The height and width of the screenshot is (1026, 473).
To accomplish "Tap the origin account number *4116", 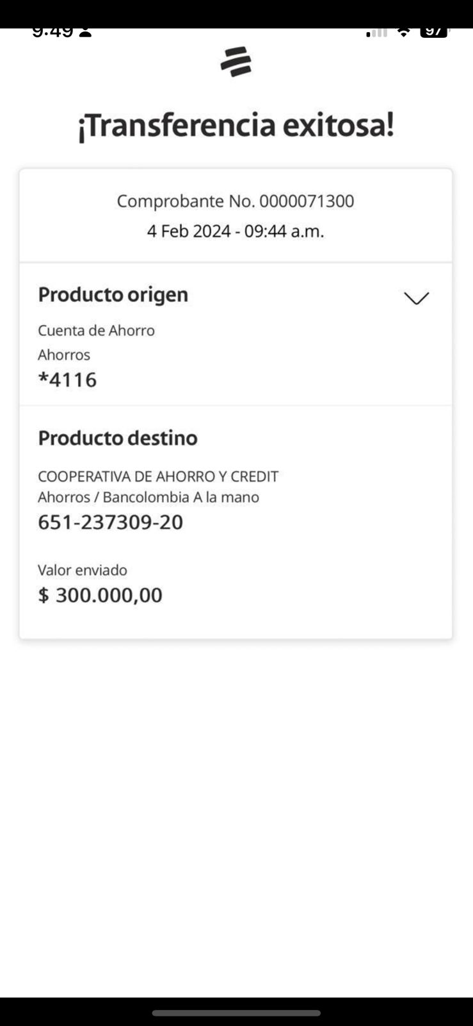I will [67, 380].
